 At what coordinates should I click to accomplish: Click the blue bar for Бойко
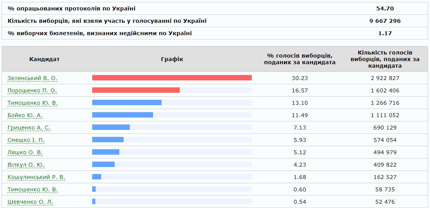coord(122,115)
